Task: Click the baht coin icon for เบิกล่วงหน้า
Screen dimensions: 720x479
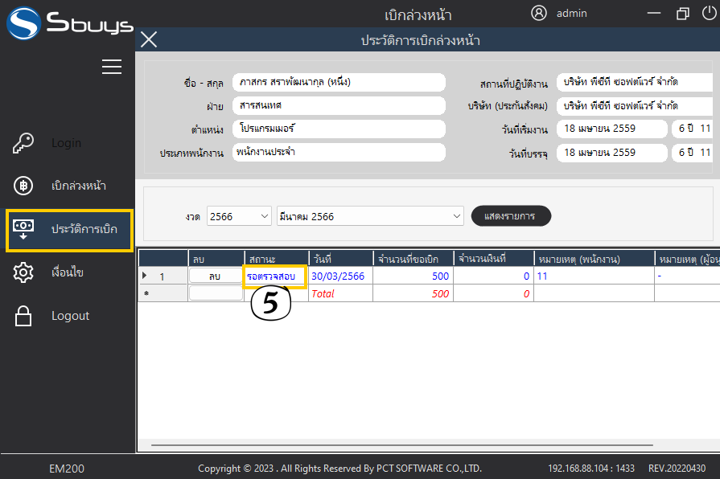Action: point(23,186)
